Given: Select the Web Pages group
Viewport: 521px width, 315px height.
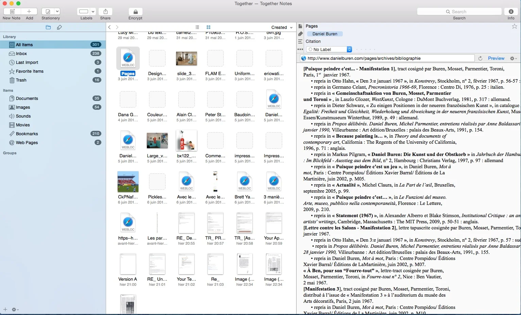Looking at the screenshot, I should tap(53, 142).
